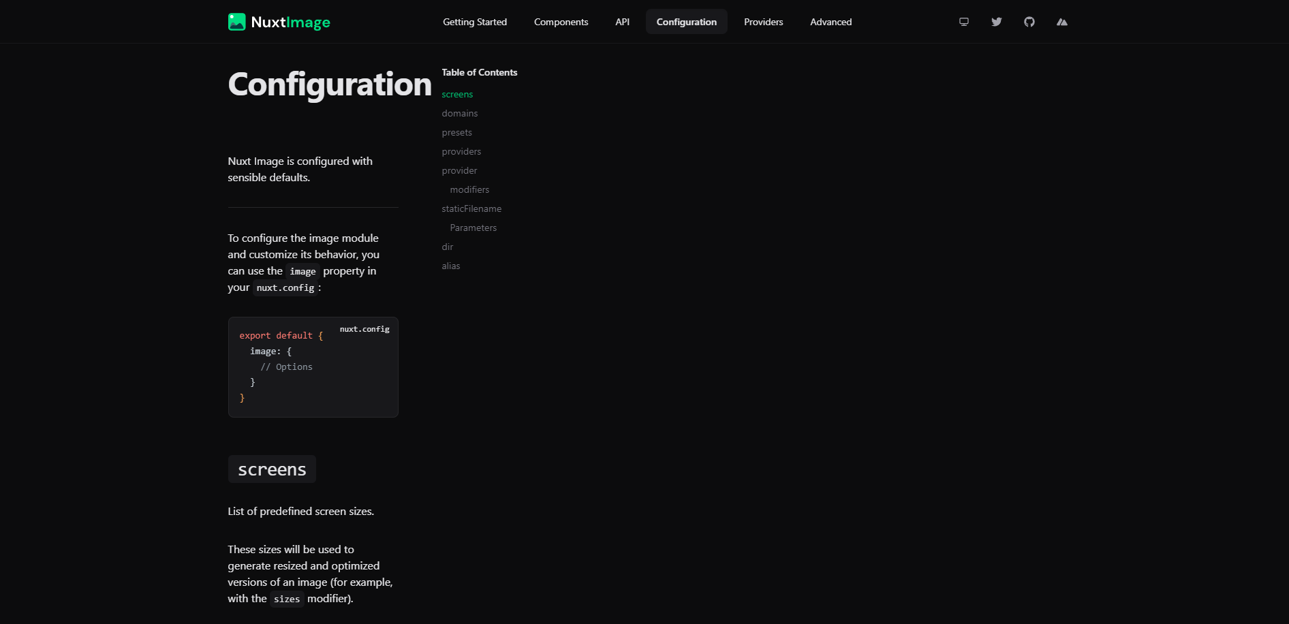1289x624 pixels.
Task: Jump to the providers configuration entry
Action: 461,151
